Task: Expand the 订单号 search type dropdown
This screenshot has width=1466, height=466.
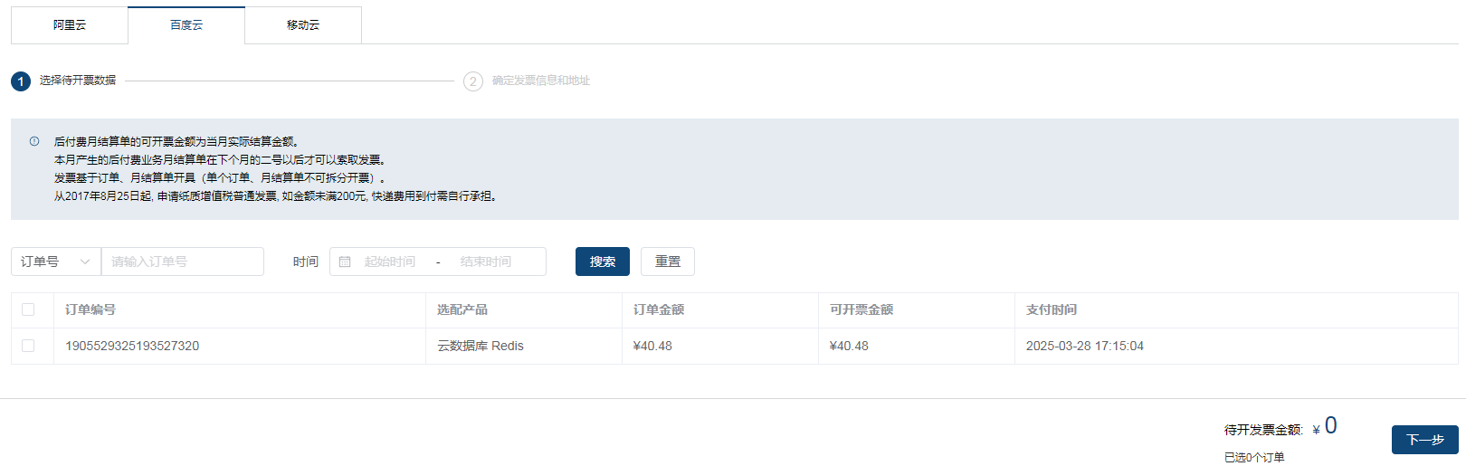Action: click(x=56, y=262)
